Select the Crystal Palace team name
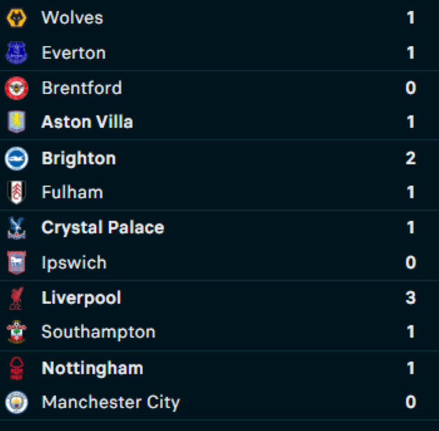439x431 pixels. click(103, 228)
